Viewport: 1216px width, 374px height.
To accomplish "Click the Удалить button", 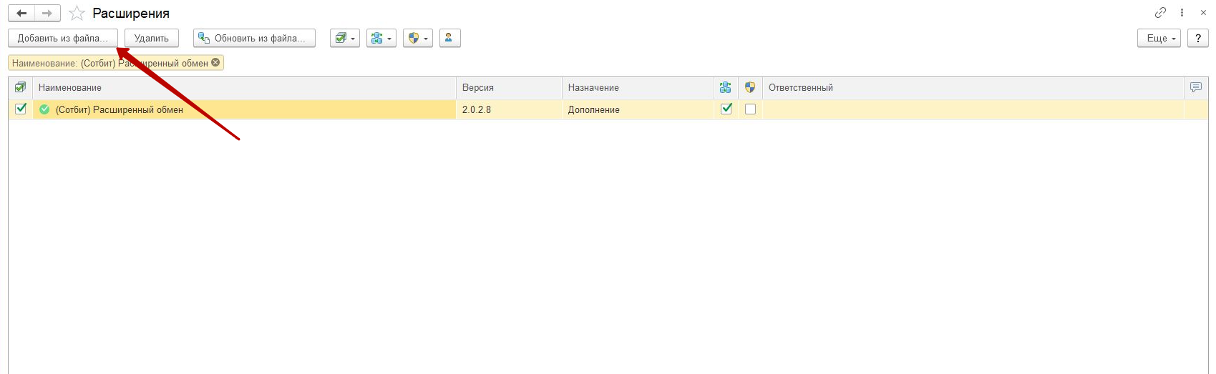I will coord(151,38).
